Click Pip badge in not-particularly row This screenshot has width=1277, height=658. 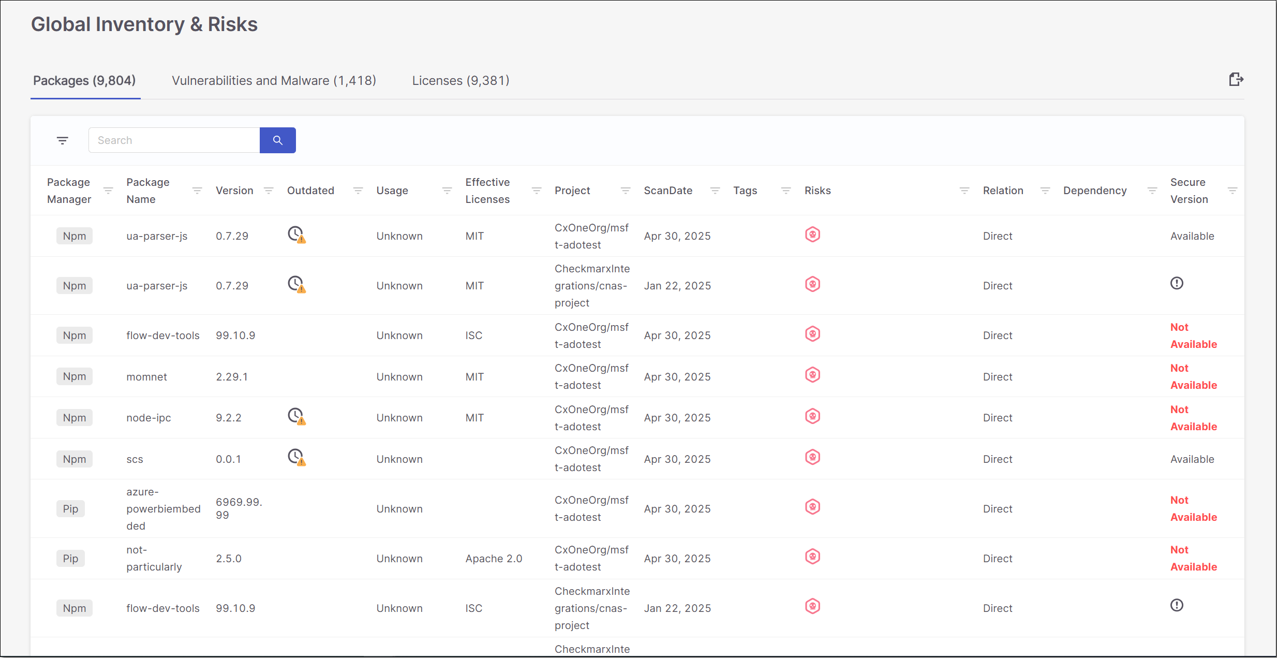pyautogui.click(x=70, y=559)
